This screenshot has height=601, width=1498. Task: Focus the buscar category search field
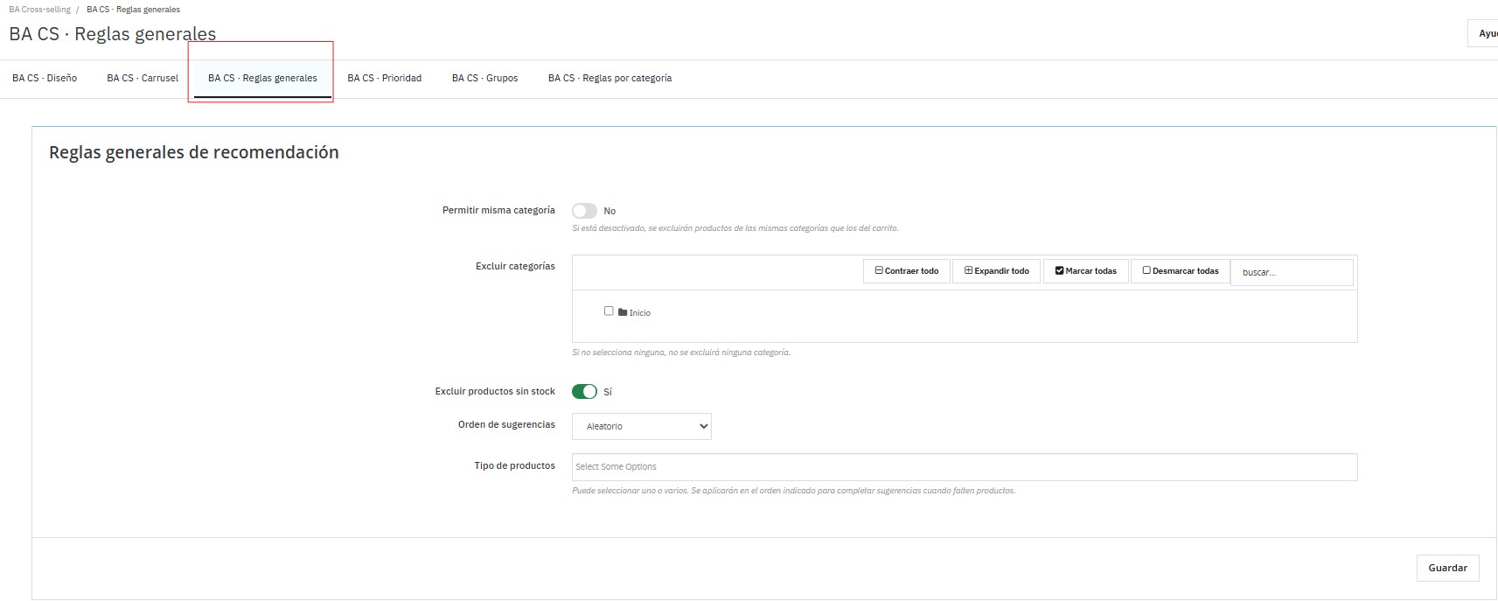click(x=1291, y=273)
